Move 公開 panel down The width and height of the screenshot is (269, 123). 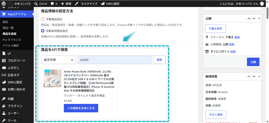[254, 19]
